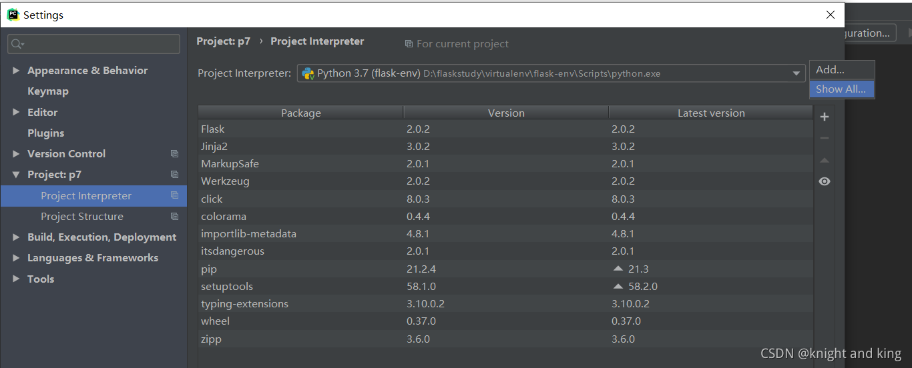Image resolution: width=912 pixels, height=368 pixels.
Task: Select the wheel package row
Action: point(505,321)
